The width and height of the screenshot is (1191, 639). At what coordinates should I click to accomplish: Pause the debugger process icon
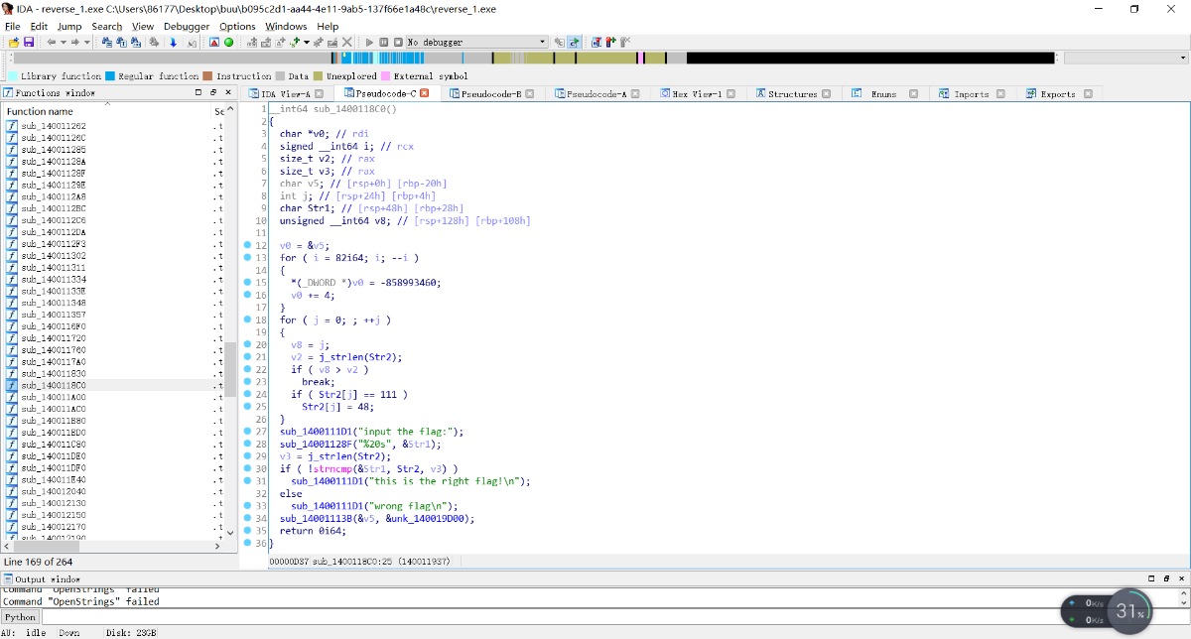384,43
